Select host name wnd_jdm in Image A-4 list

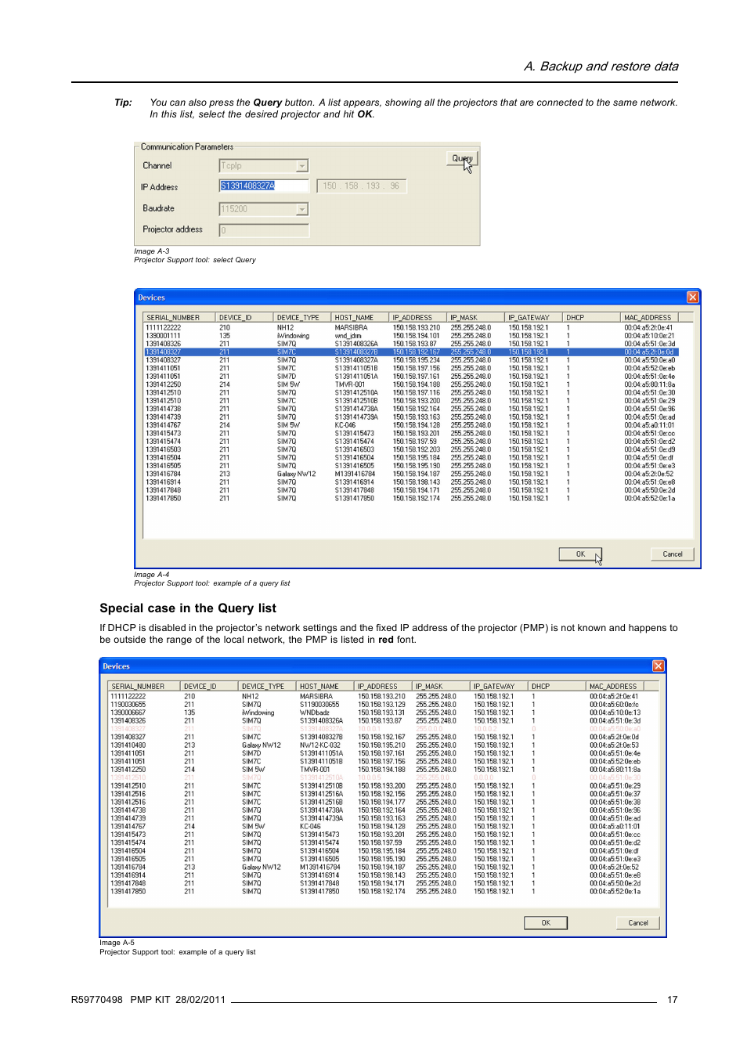pos(348,336)
